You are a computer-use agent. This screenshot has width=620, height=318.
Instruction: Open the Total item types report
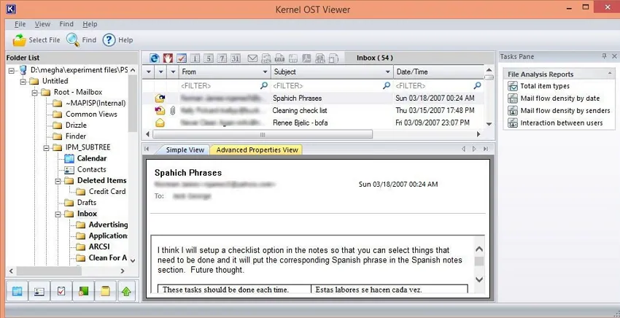click(545, 86)
